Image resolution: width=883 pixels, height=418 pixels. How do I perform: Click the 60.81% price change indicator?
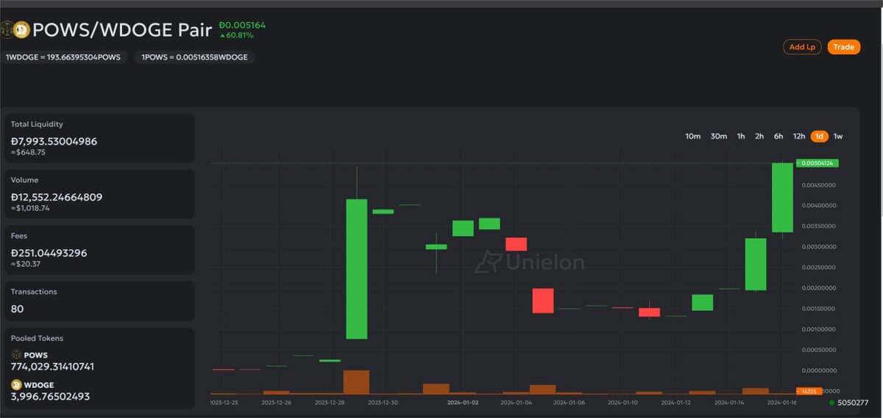(237, 35)
